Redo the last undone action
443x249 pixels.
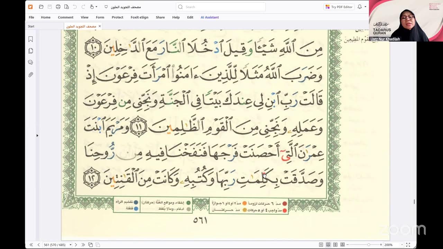(83, 7)
